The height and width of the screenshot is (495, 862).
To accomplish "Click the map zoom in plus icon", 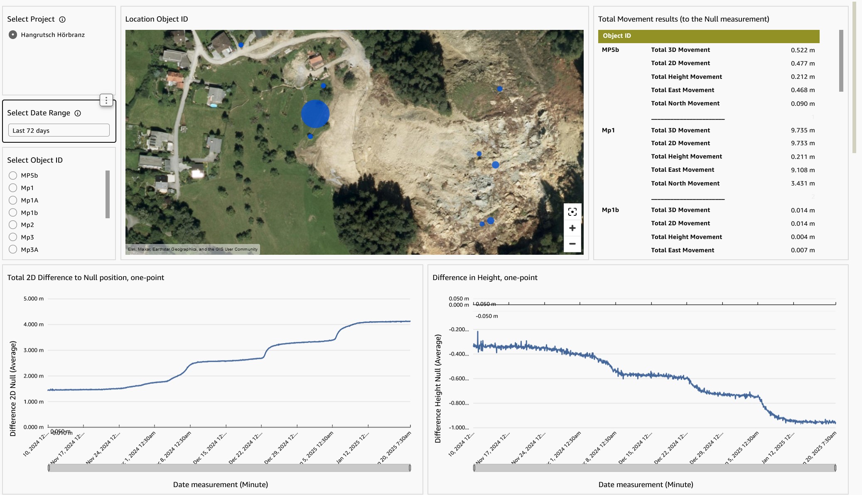I will click(x=572, y=228).
